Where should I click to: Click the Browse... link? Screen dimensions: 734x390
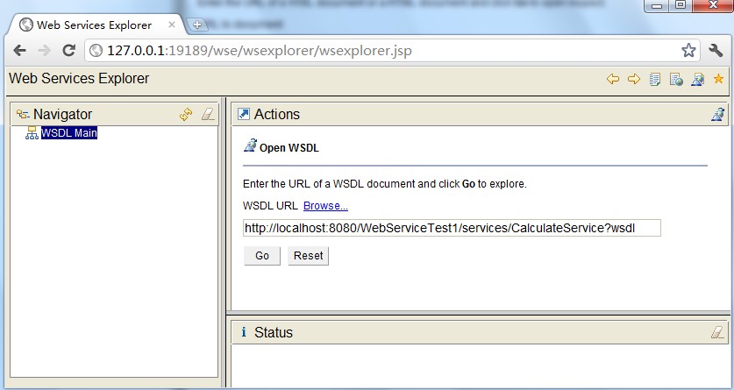point(325,206)
